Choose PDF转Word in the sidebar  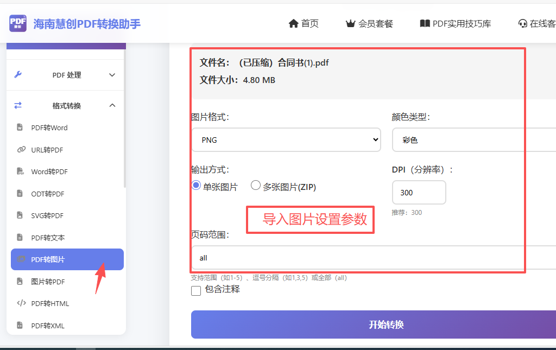[67, 128]
